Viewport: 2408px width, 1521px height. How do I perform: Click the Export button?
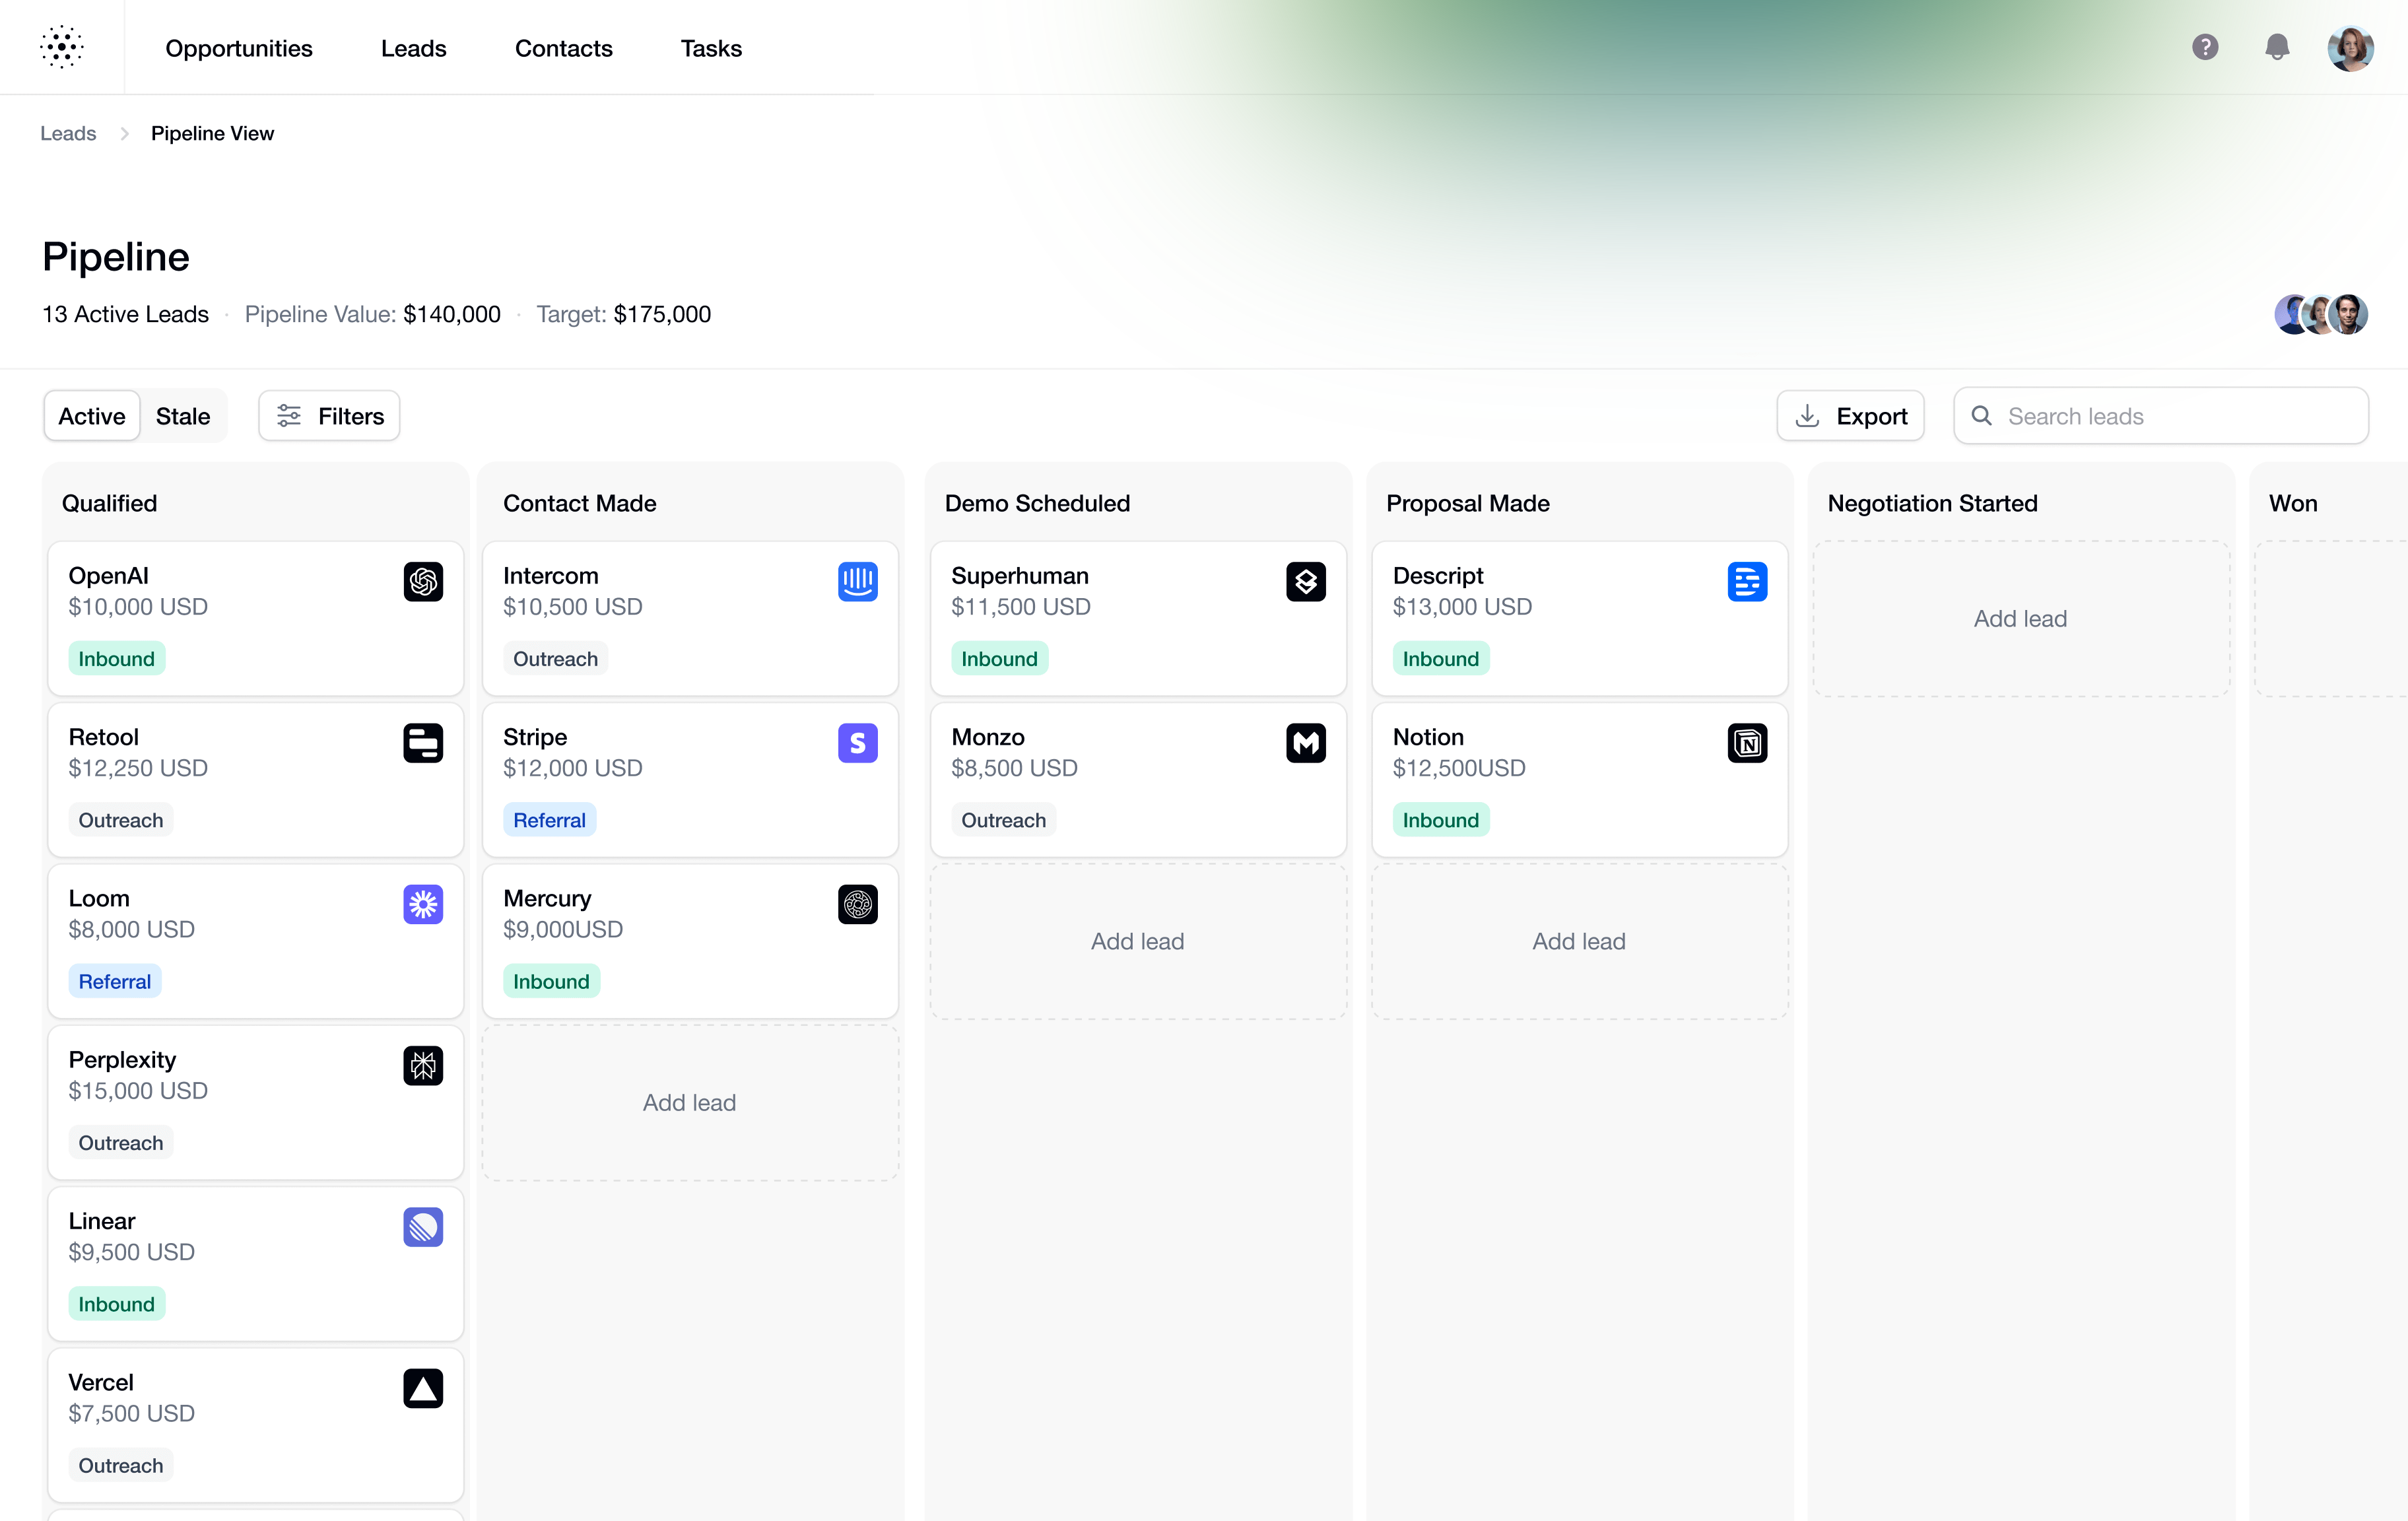point(1850,416)
